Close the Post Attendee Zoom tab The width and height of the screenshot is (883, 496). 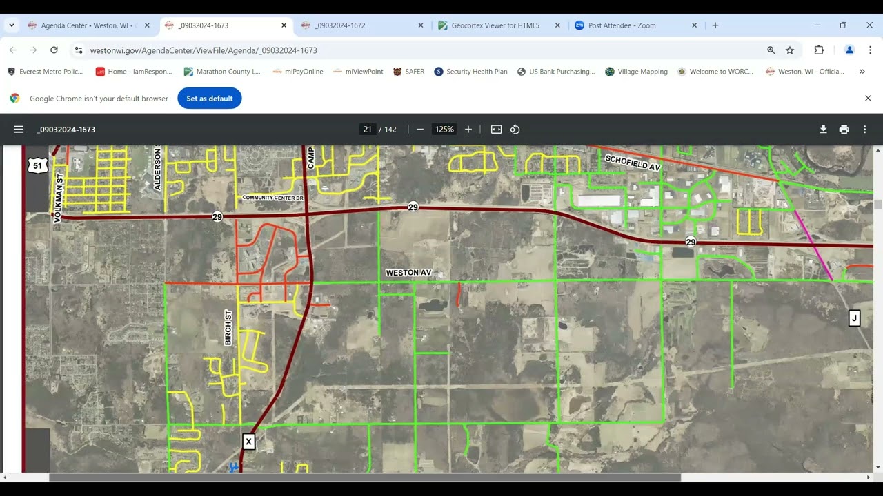(x=695, y=25)
